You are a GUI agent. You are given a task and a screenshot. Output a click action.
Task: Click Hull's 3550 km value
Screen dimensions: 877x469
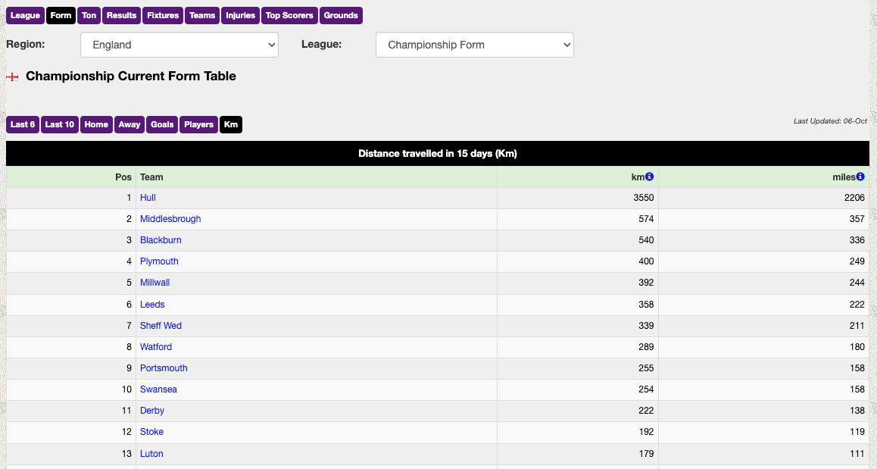pyautogui.click(x=643, y=198)
